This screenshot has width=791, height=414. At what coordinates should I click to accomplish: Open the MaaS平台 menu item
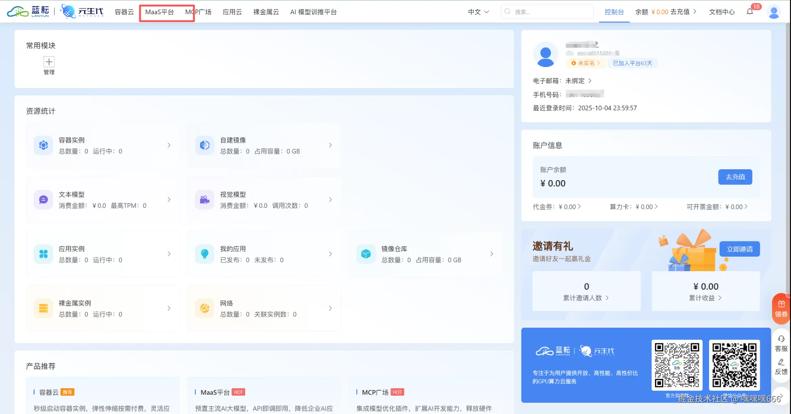(159, 12)
